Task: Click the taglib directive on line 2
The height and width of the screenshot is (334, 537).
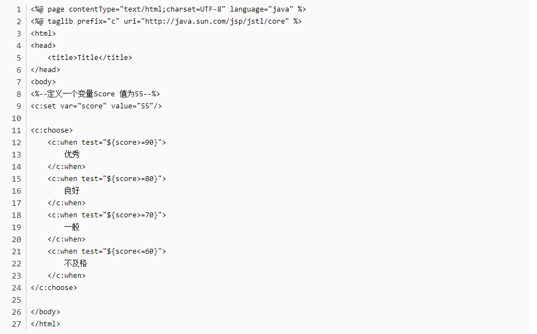Action: [x=166, y=21]
